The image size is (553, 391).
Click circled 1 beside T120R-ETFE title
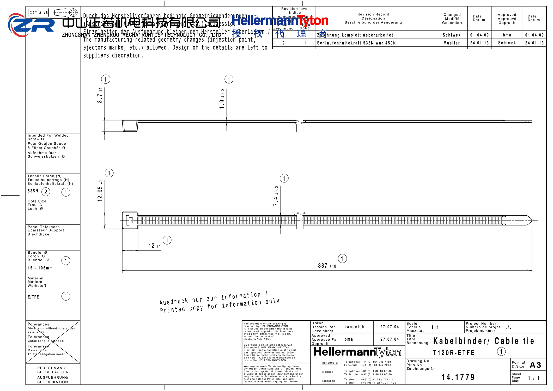pyautogui.click(x=501, y=351)
